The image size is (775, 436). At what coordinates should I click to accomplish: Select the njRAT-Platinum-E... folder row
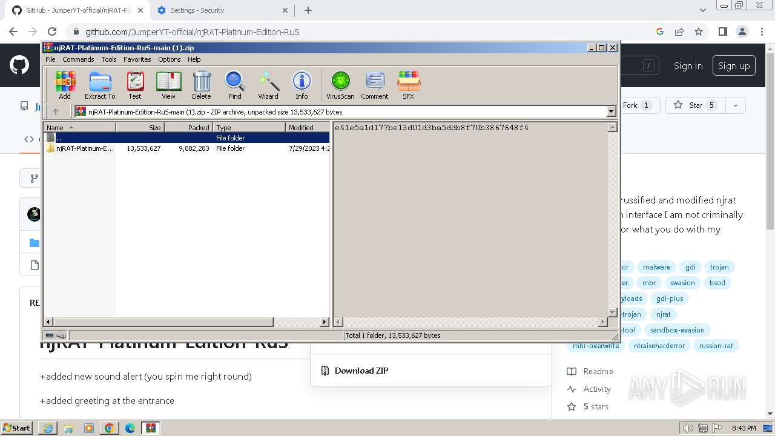point(186,148)
